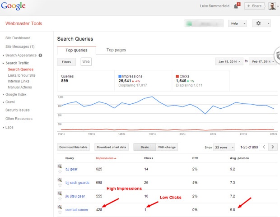Open Internal Links in sidebar
The width and height of the screenshot is (280, 217).
19,81
